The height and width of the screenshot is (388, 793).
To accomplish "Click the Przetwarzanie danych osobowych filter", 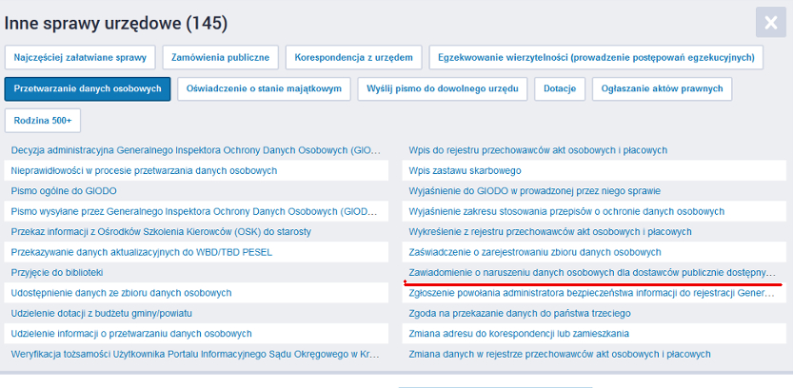I will point(88,89).
